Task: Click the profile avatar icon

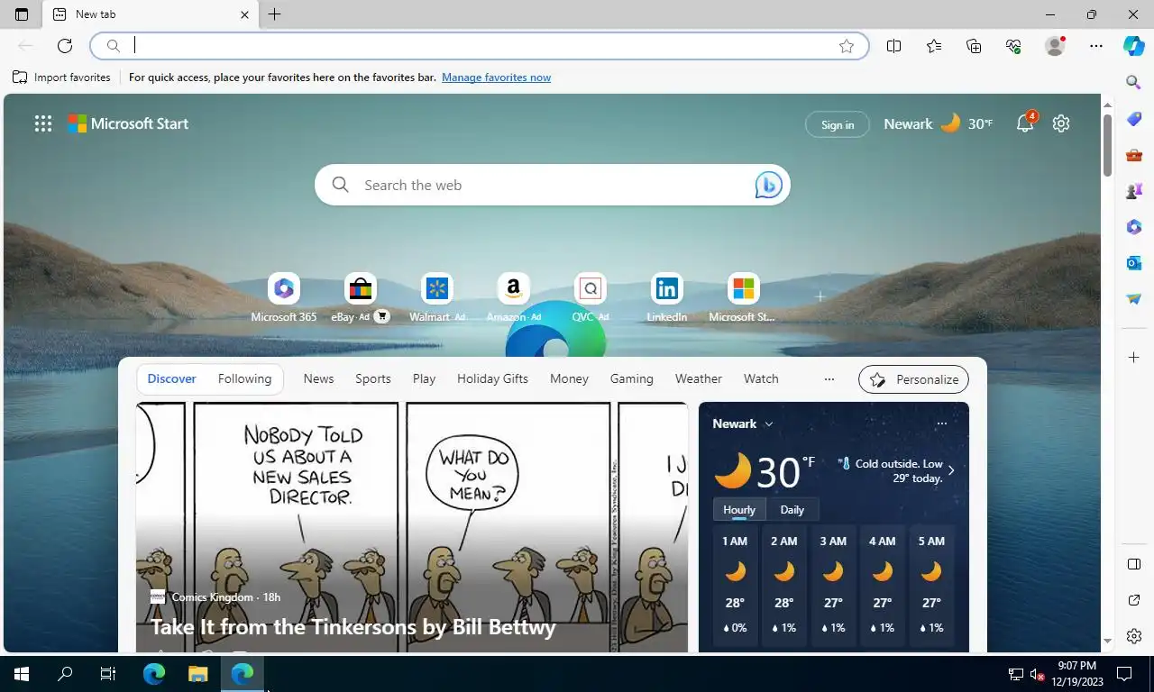Action: click(x=1055, y=46)
